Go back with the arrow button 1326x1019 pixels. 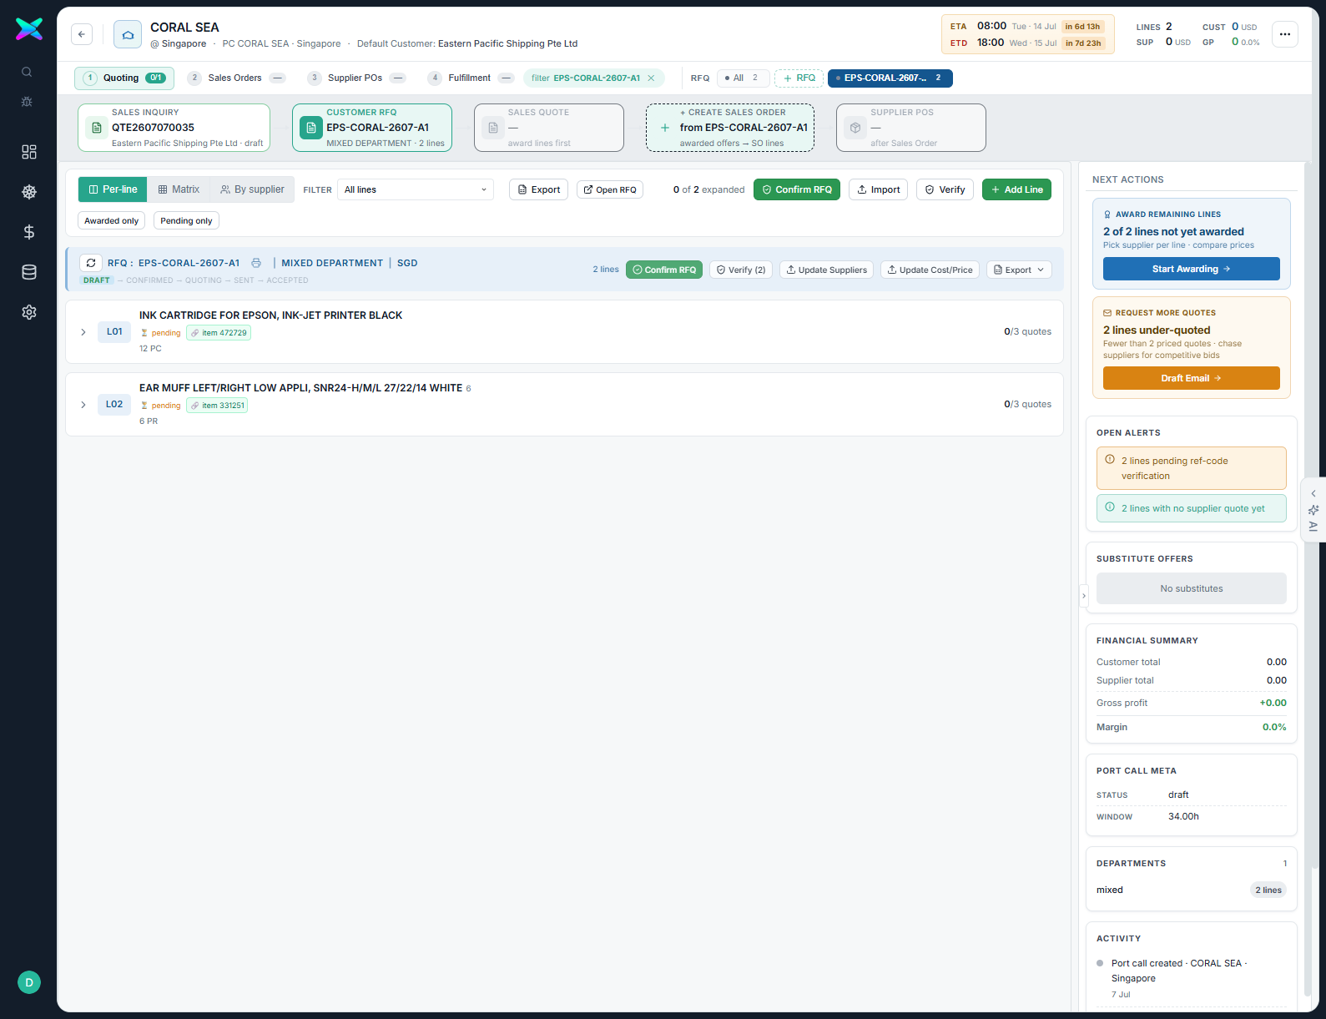coord(82,34)
